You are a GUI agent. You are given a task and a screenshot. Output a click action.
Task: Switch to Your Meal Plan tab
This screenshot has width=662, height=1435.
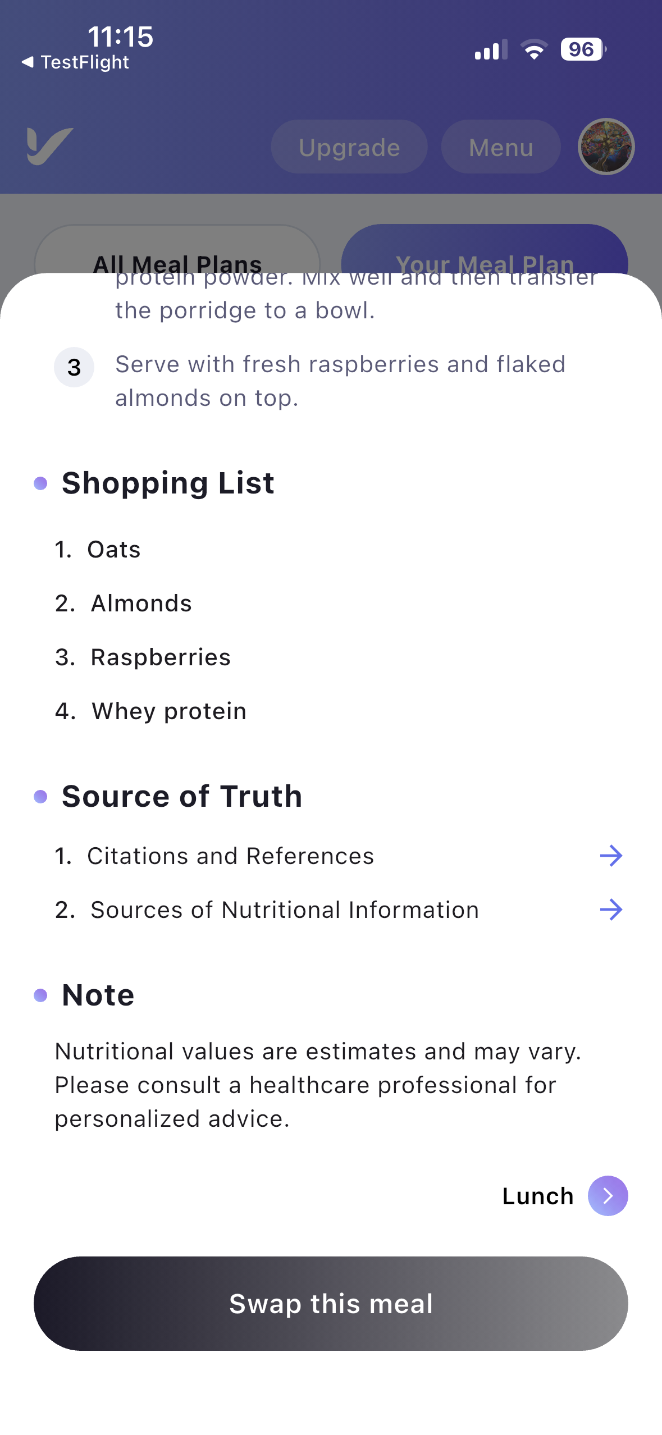click(x=485, y=249)
